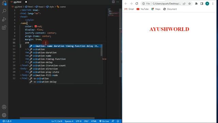The image size is (218, 123).
Task: Start Go Live server
Action: pyautogui.click(x=104, y=121)
